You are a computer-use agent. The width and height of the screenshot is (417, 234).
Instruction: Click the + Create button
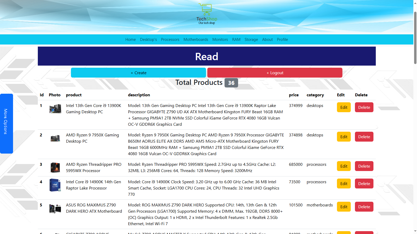click(x=138, y=73)
